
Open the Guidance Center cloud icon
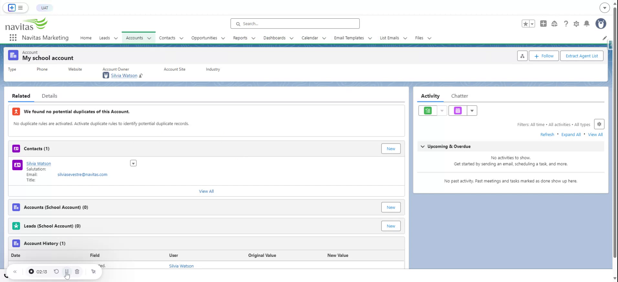coord(554,24)
